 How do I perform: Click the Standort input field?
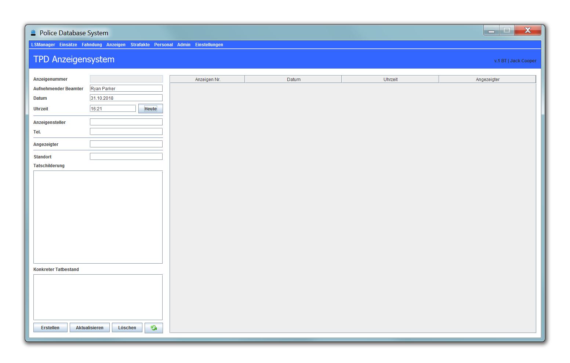click(x=126, y=157)
